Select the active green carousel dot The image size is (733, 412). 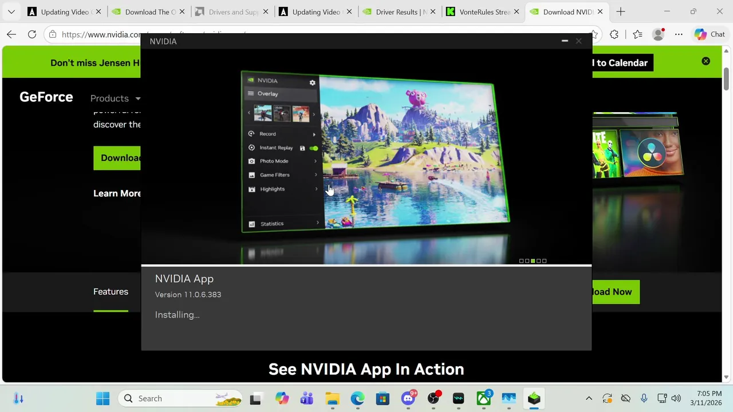(x=533, y=261)
